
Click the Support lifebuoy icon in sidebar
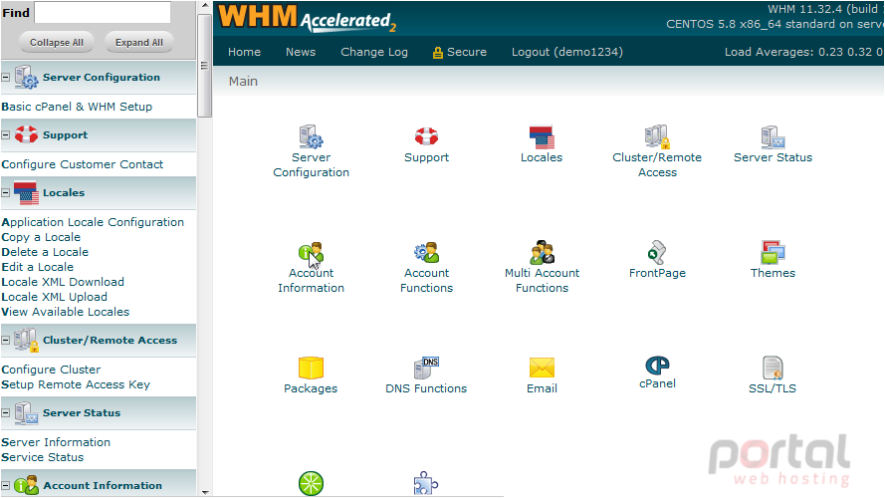[27, 134]
